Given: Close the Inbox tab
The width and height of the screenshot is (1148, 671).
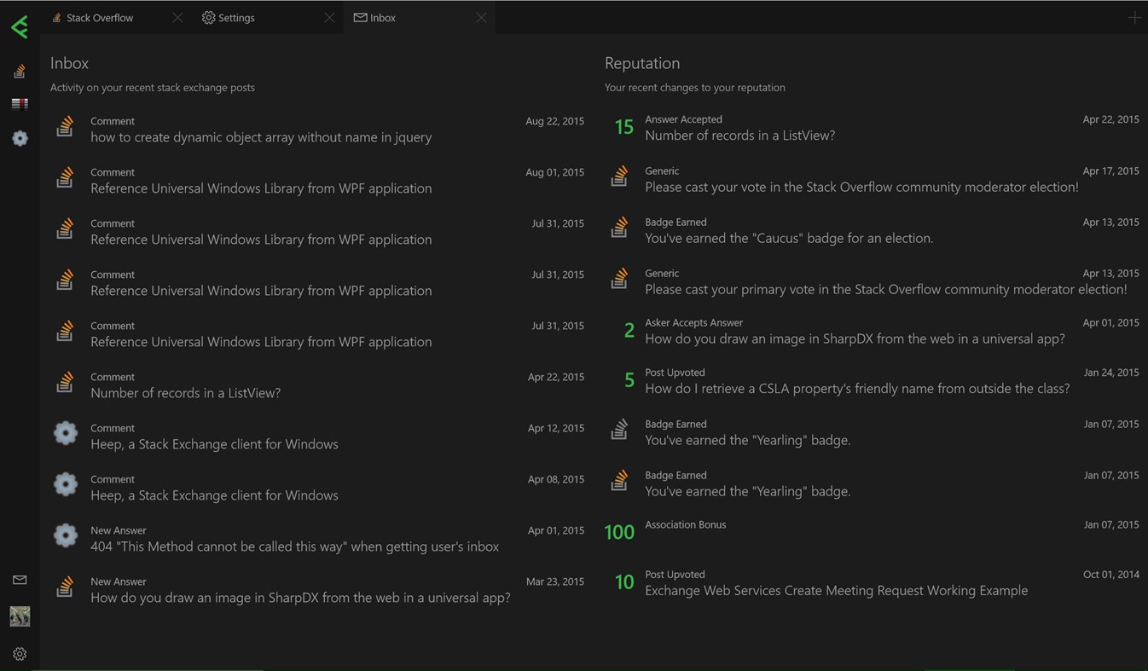Looking at the screenshot, I should (481, 18).
